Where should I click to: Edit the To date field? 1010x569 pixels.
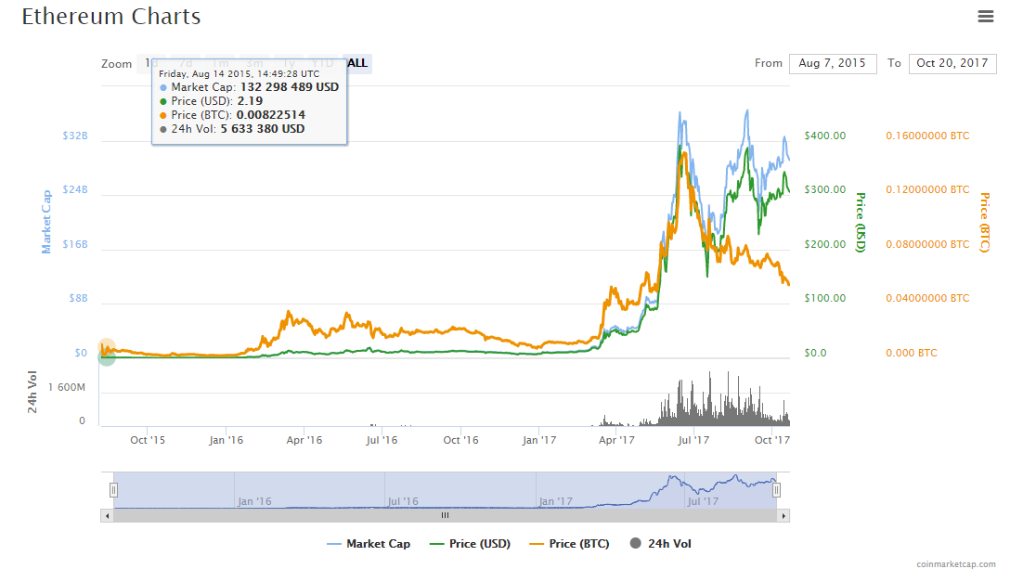point(952,63)
